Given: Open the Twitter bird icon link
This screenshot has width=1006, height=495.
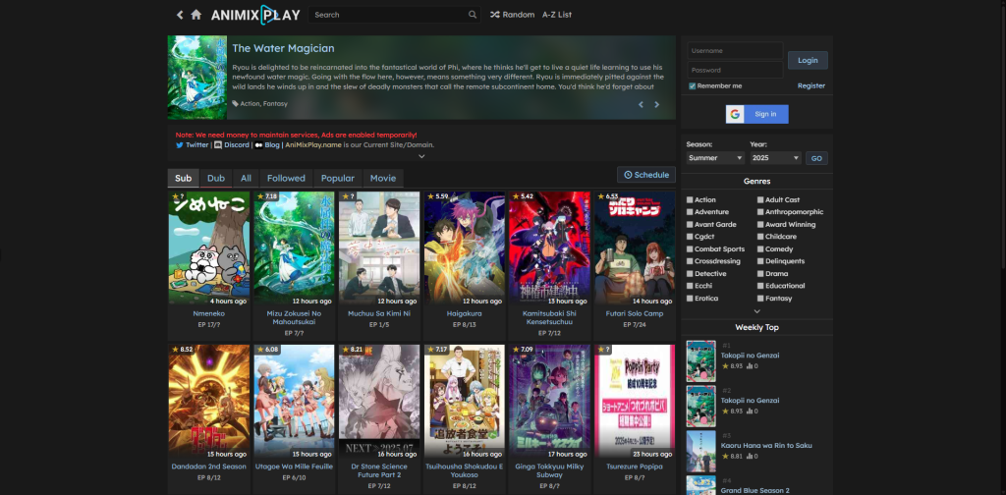Looking at the screenshot, I should pos(180,145).
